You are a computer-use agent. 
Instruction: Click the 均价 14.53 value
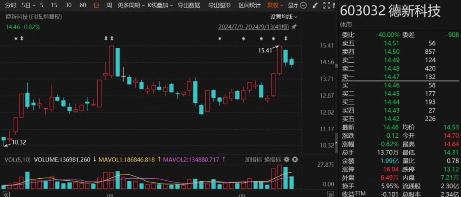(451, 127)
